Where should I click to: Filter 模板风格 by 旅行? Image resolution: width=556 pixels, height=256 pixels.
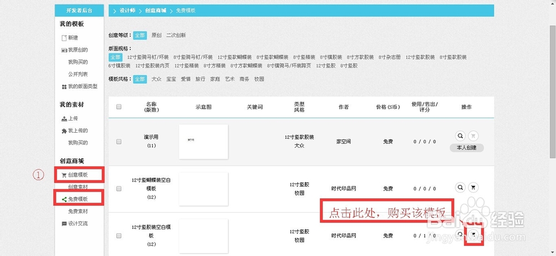(x=200, y=79)
